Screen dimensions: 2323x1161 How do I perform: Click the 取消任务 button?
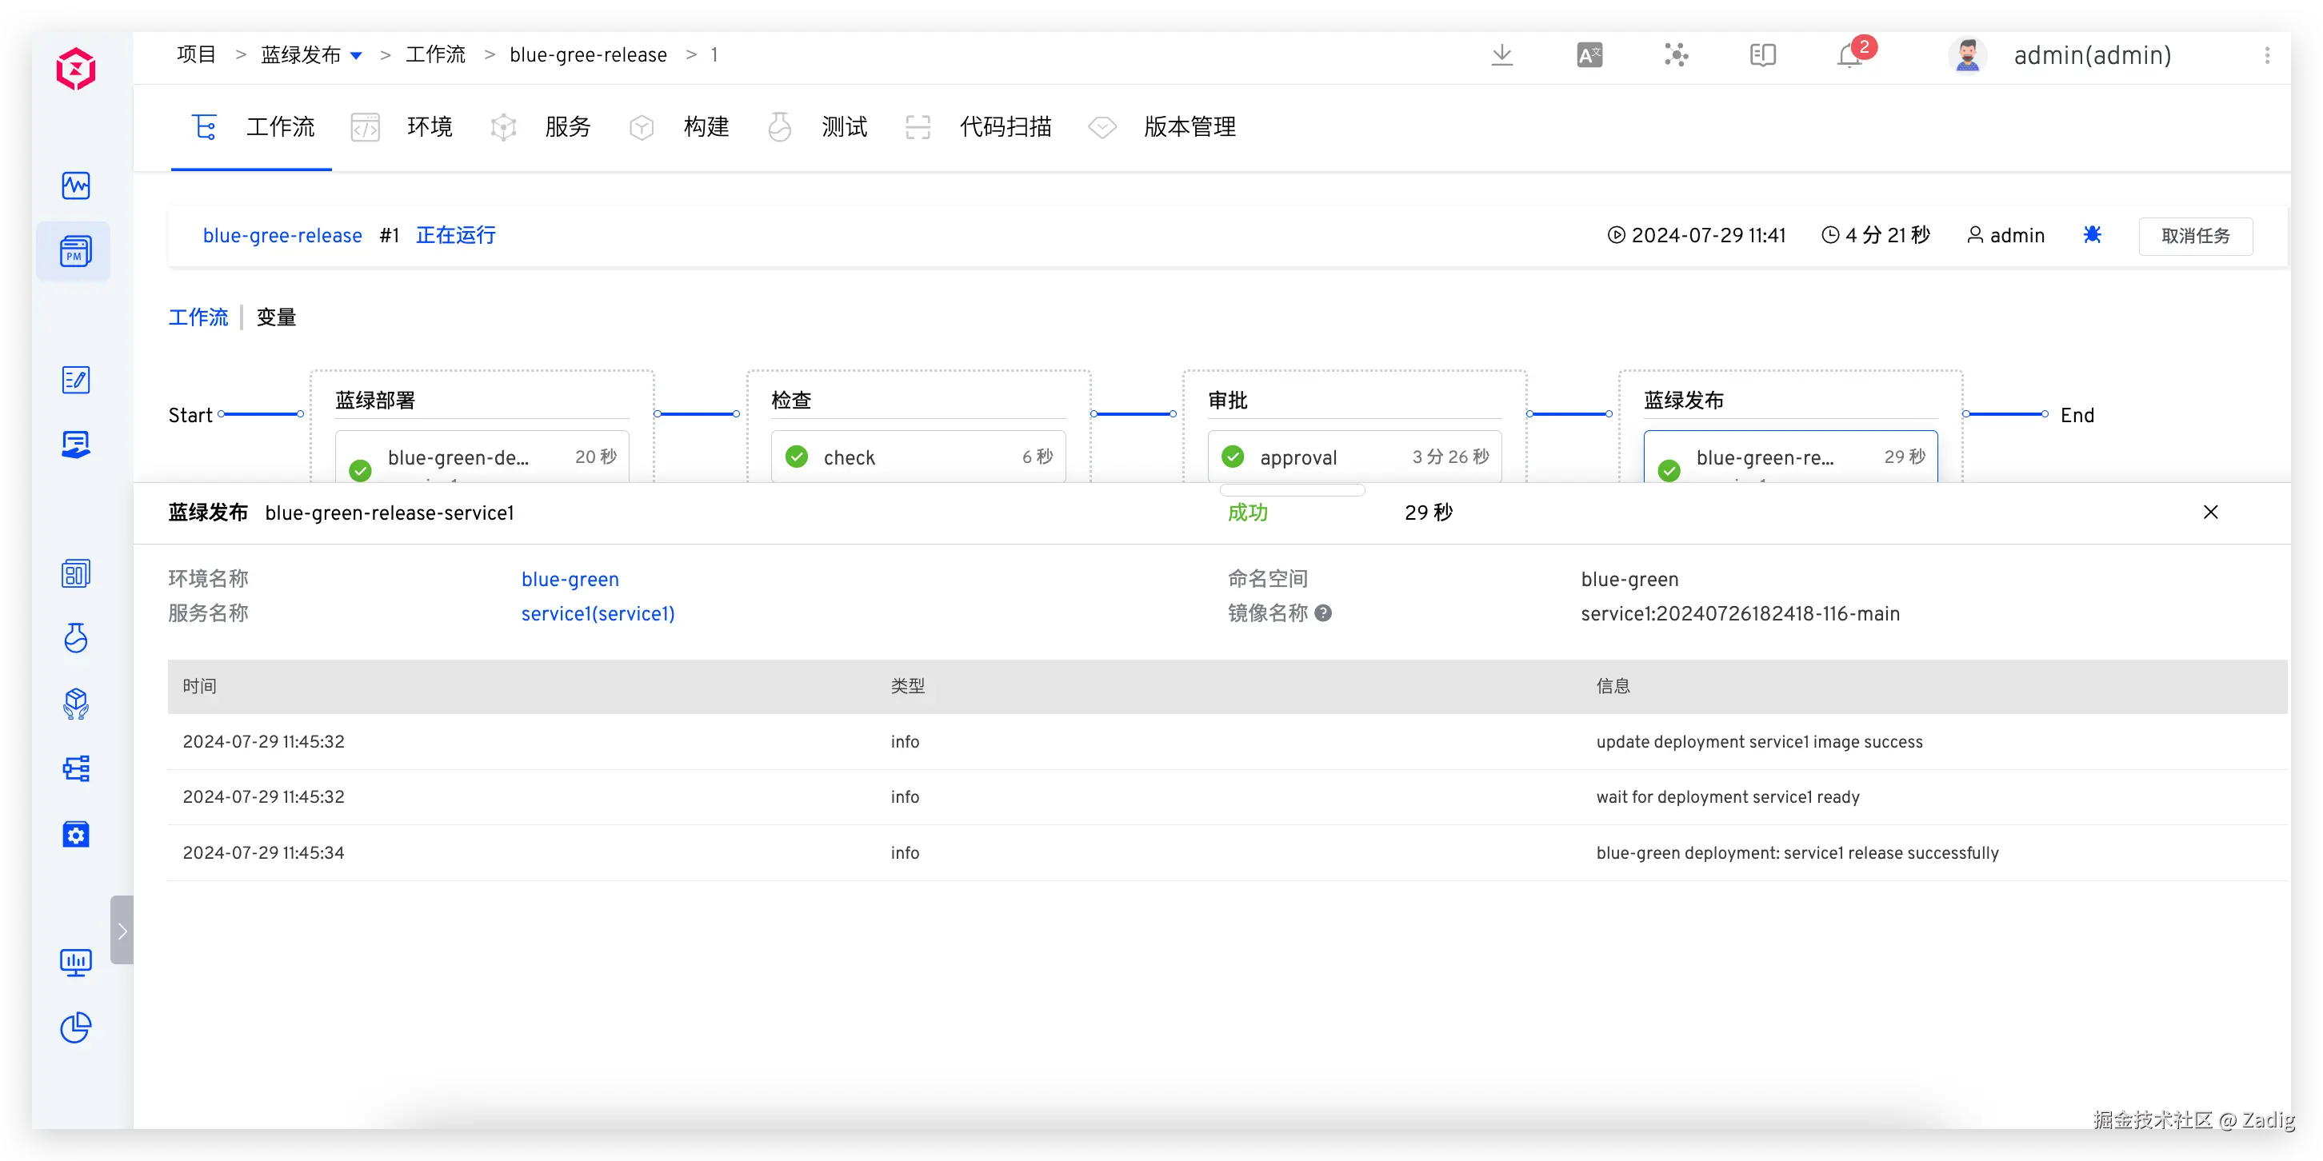2195,236
